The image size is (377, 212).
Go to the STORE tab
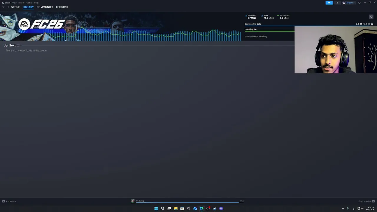point(16,7)
